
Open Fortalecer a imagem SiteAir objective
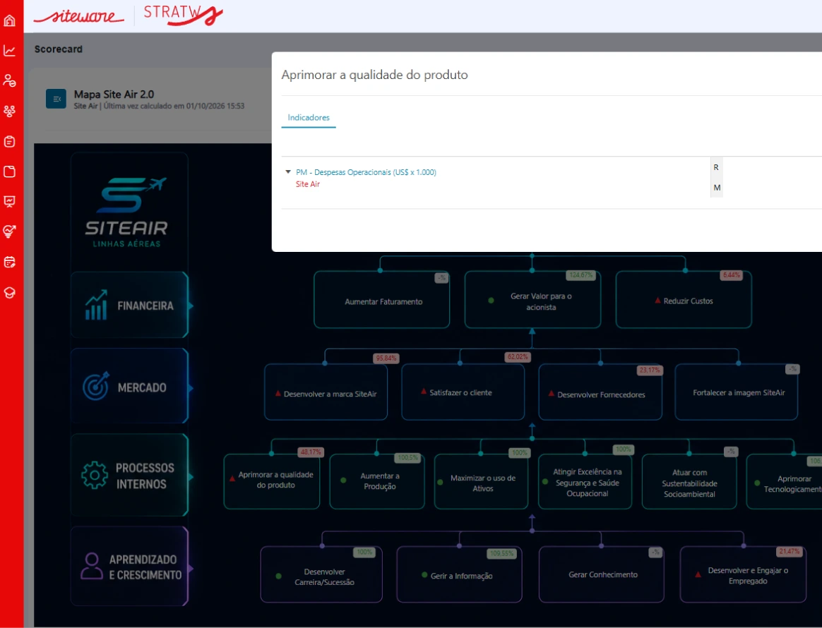[737, 392]
